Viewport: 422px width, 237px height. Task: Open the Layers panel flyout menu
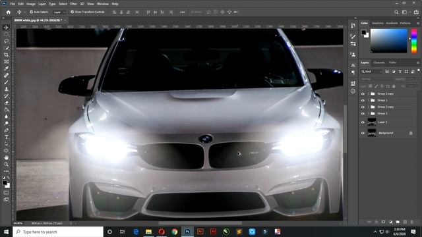point(418,63)
